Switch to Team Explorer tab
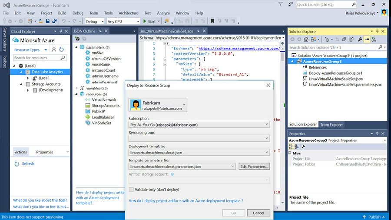Screen dimensions: 391x220 331,124
